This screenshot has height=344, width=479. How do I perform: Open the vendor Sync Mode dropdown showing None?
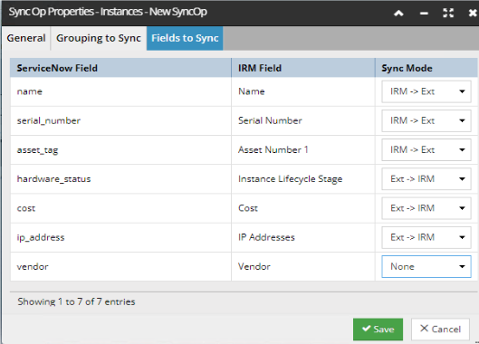click(426, 266)
